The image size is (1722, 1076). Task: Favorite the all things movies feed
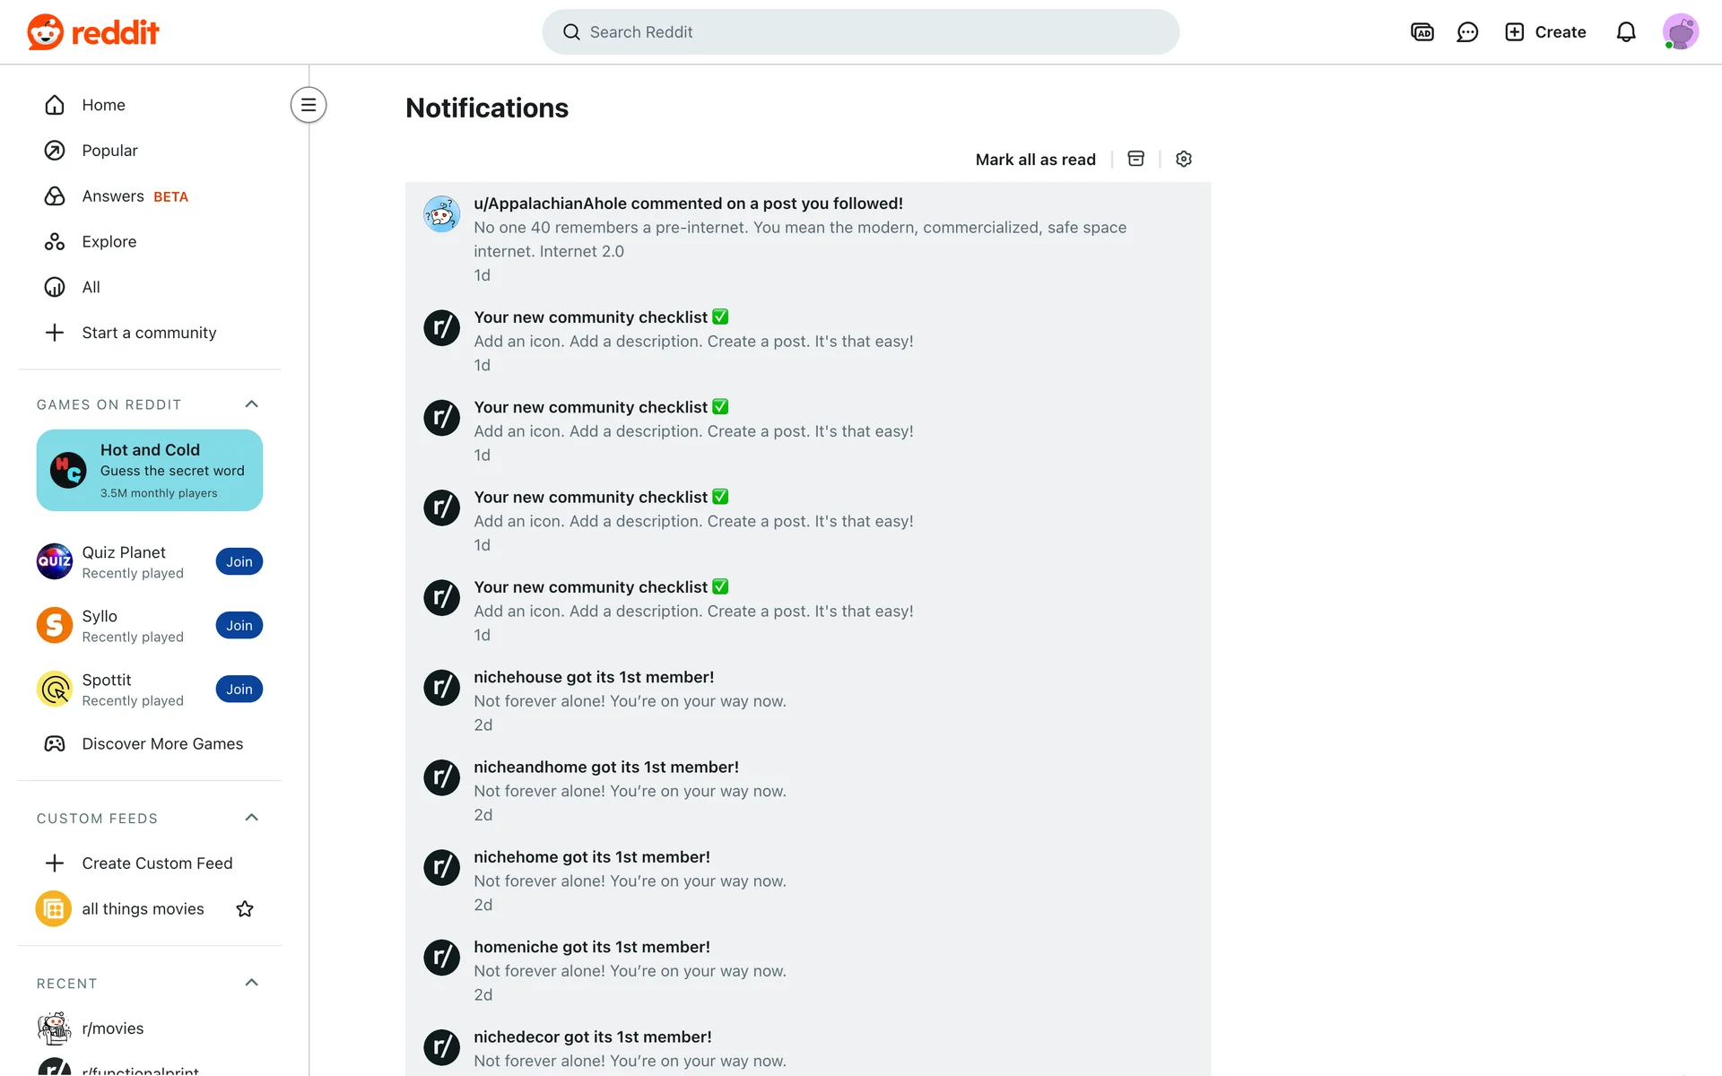tap(245, 909)
